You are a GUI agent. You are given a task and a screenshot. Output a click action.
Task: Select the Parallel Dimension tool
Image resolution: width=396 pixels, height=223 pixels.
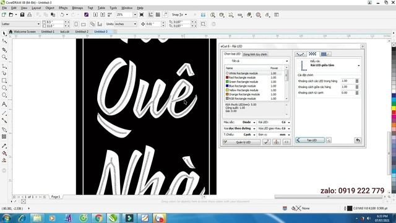(x=4, y=113)
